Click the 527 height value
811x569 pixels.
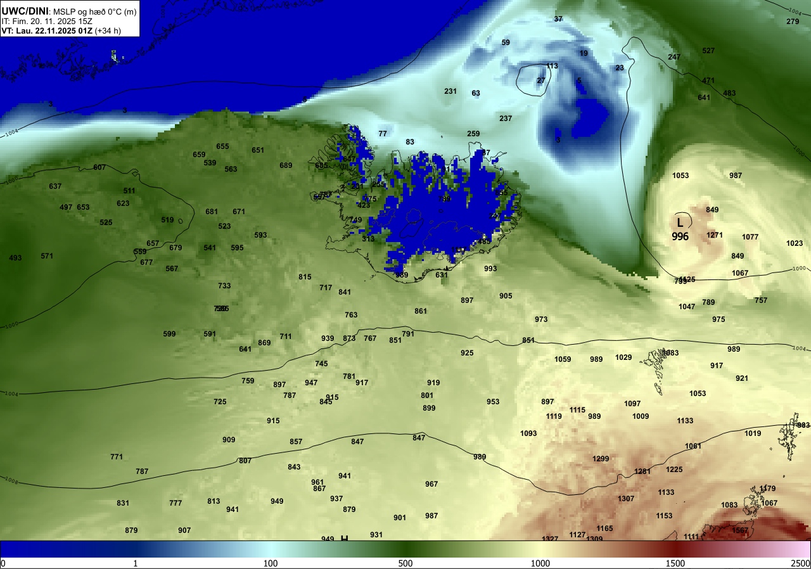point(708,51)
